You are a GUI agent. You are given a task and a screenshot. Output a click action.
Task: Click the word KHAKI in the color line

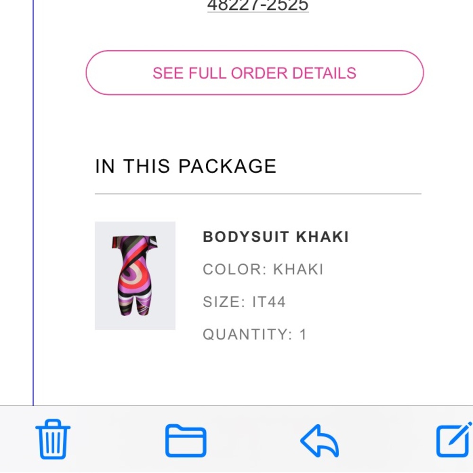point(298,269)
